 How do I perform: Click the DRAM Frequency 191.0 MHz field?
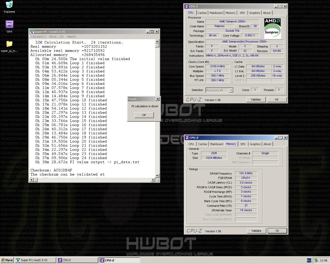coord(246,174)
